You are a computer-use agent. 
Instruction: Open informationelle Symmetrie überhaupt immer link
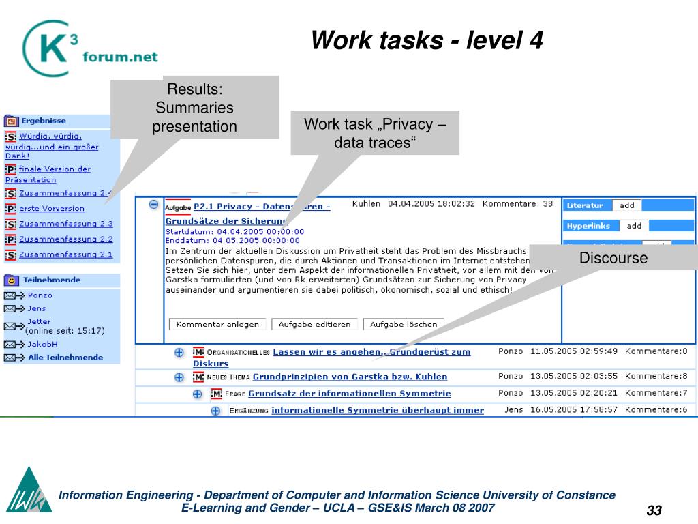coord(378,410)
